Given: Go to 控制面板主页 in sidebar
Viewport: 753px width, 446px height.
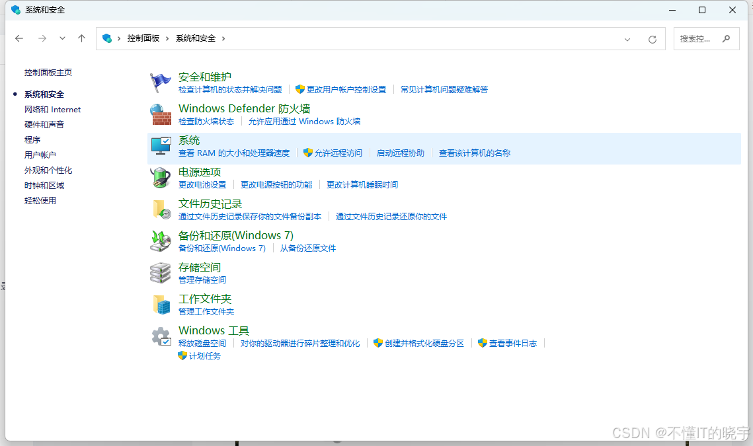Looking at the screenshot, I should [x=48, y=73].
